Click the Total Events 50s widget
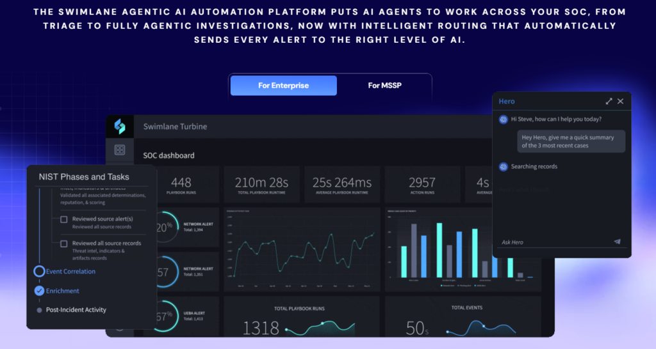Viewport: 656px width, 349px height. click(x=463, y=317)
